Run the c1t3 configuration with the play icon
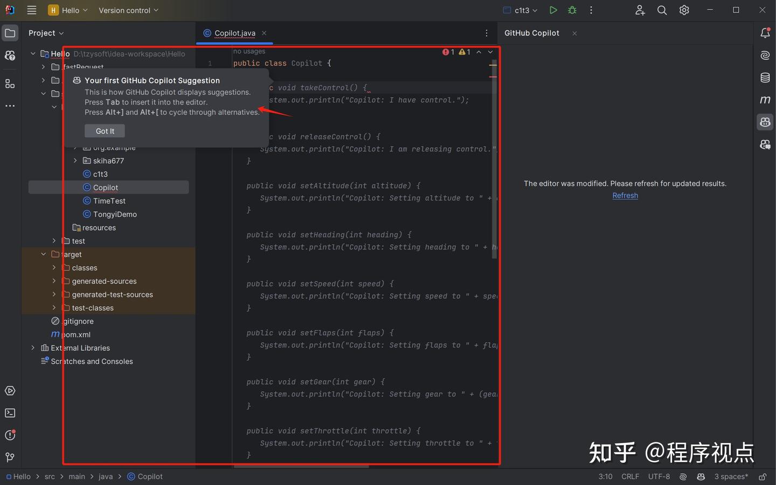Screen dimensions: 776x485 pos(553,10)
